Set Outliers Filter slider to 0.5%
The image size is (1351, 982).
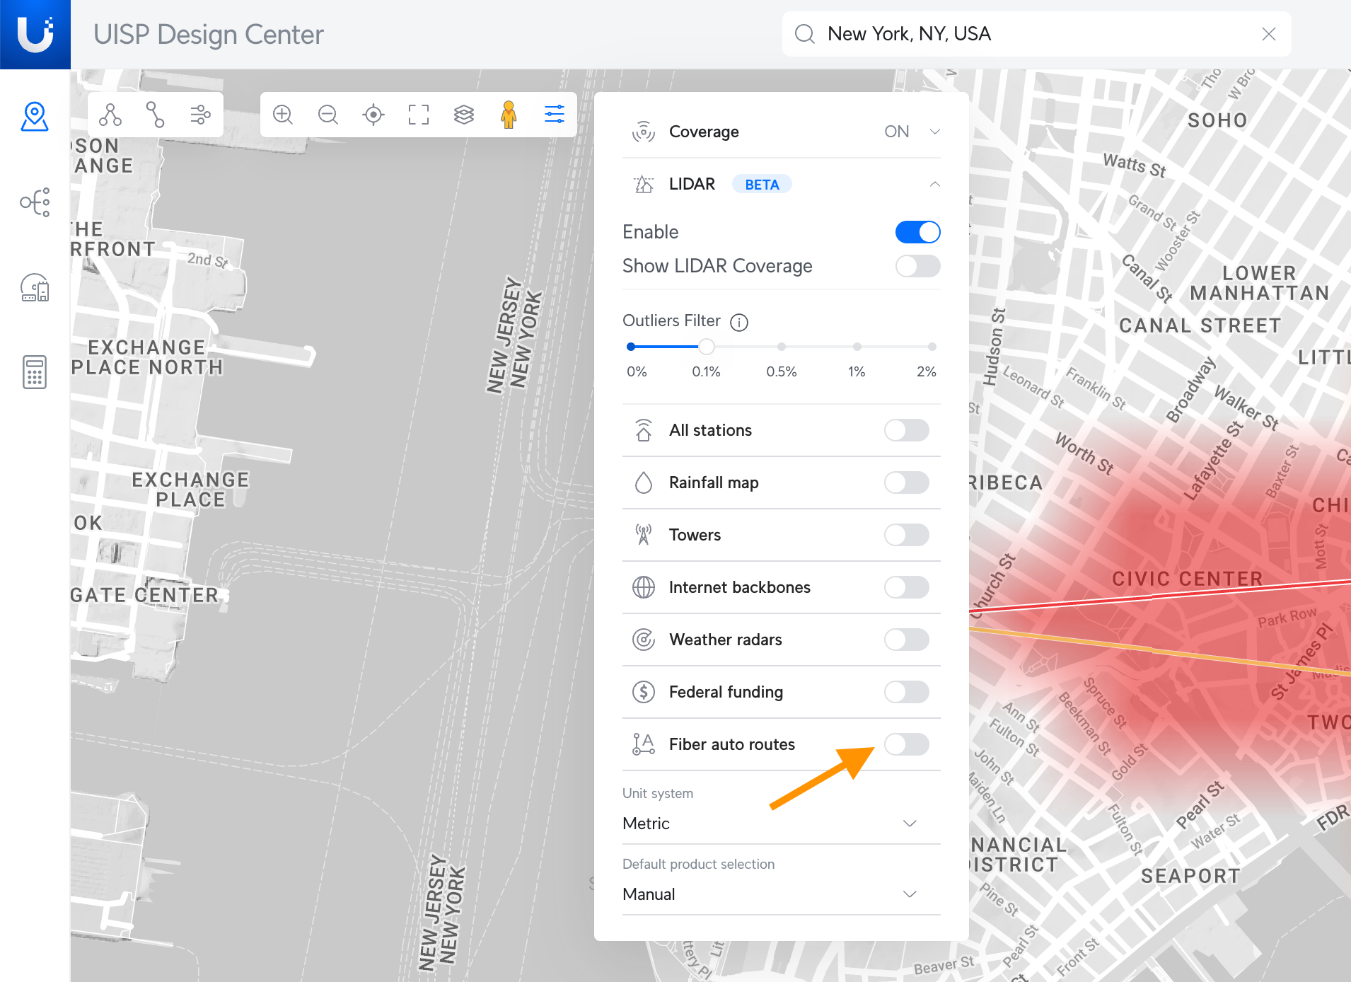click(782, 347)
